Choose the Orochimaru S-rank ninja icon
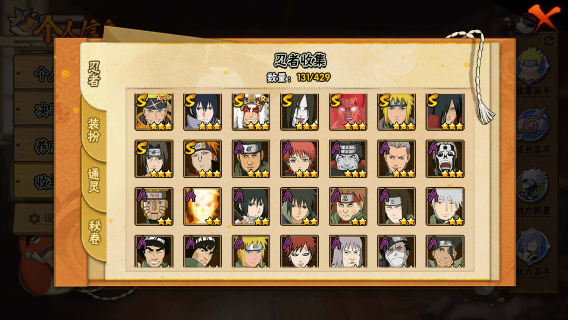Viewport: 568px width, 320px height. 299,112
